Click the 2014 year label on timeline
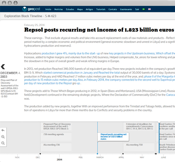This screenshot has width=175, height=162. tap(59, 159)
